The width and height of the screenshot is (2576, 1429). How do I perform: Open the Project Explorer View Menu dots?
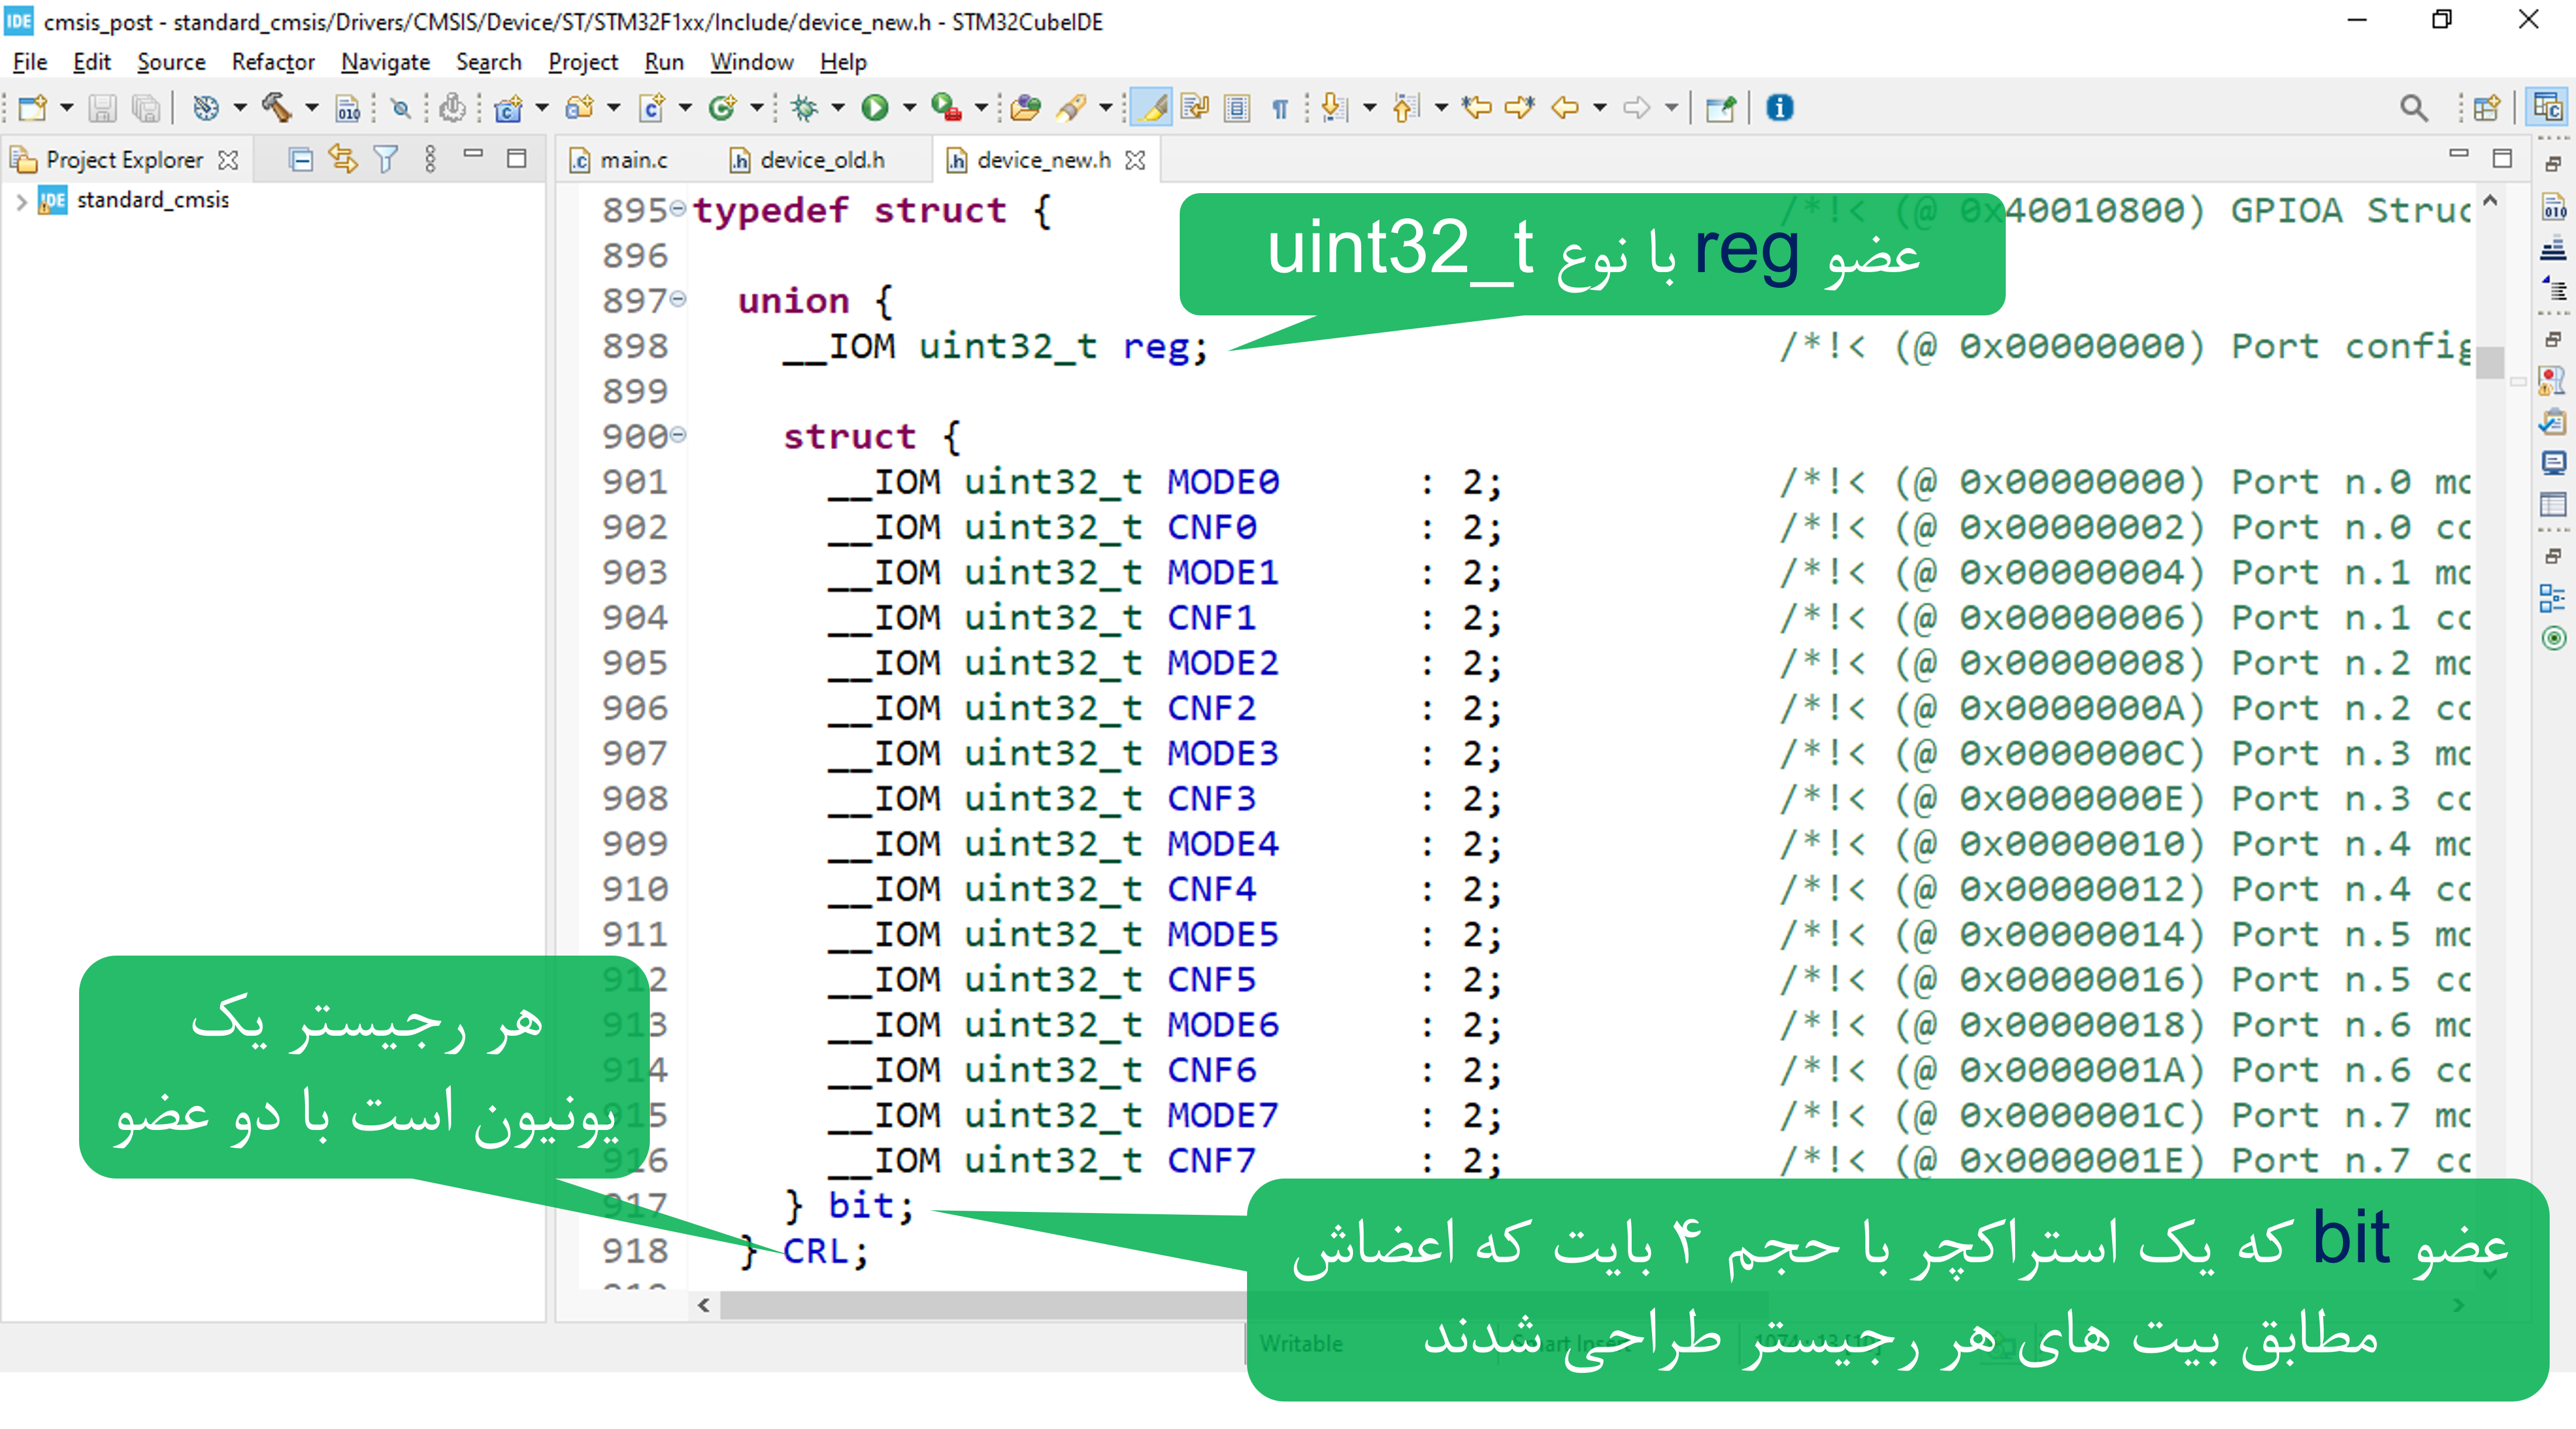430,160
